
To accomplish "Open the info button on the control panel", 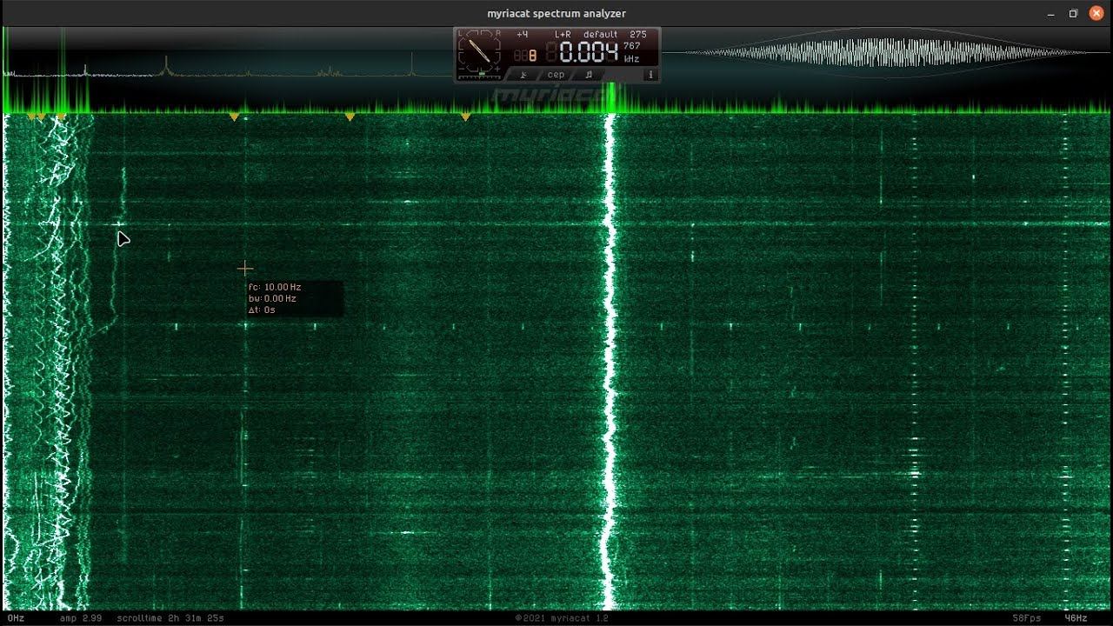I will (x=650, y=75).
